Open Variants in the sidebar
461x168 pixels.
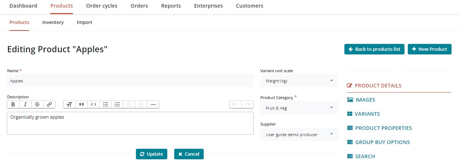pos(367,114)
